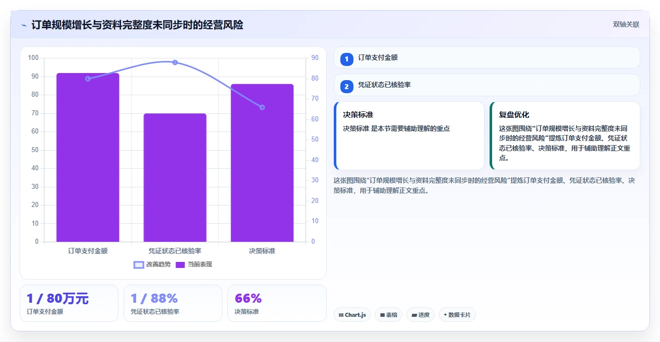
Task: Toggle the 当前表现 legend entry
Action: tap(194, 264)
